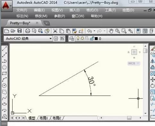
Task: Toggle layer 0 freeze sun icon
Action: pyautogui.click(x=82, y=38)
